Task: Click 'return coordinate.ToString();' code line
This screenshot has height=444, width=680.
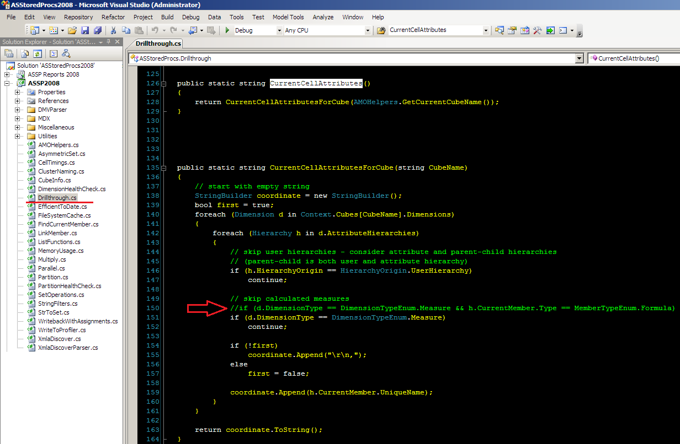Action: pyautogui.click(x=258, y=430)
